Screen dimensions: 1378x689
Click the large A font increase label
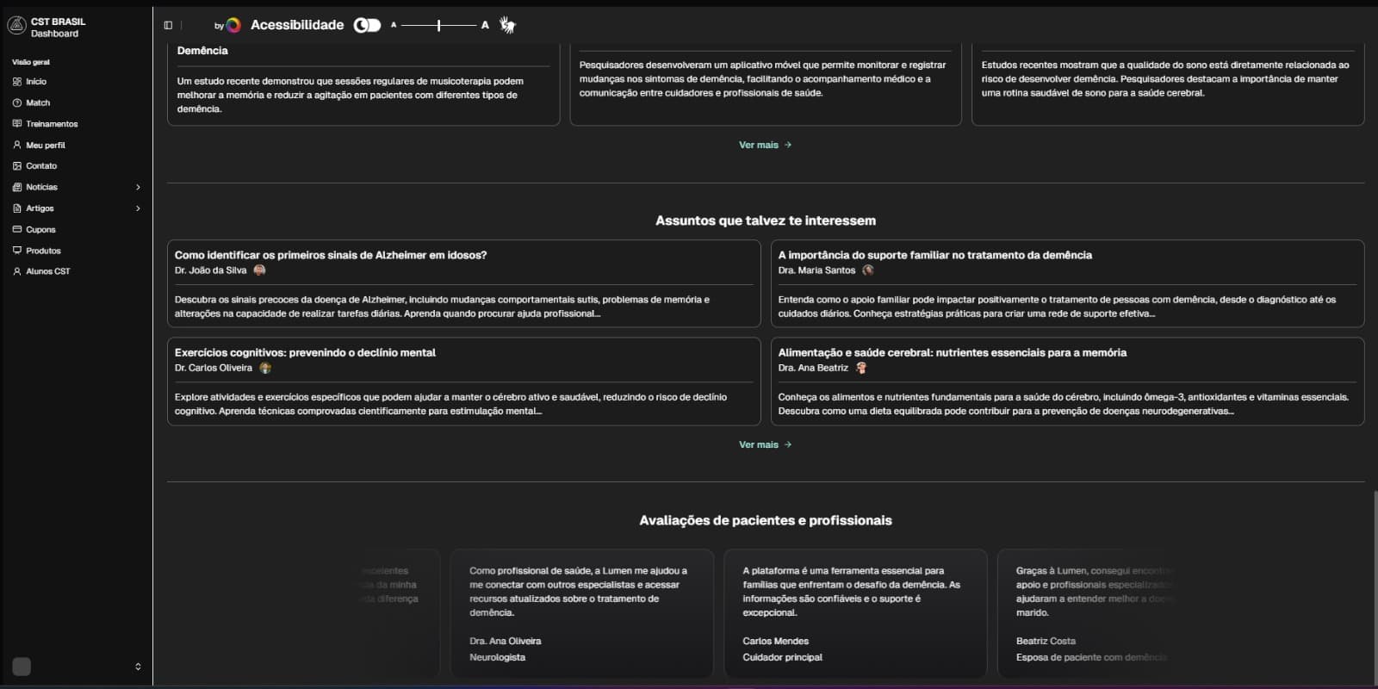pos(485,25)
